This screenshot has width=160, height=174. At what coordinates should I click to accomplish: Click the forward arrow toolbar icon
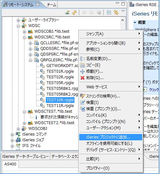tap(92, 12)
